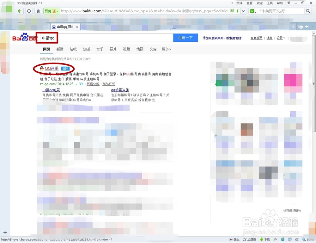Expand the 更多» options

coord(167,49)
